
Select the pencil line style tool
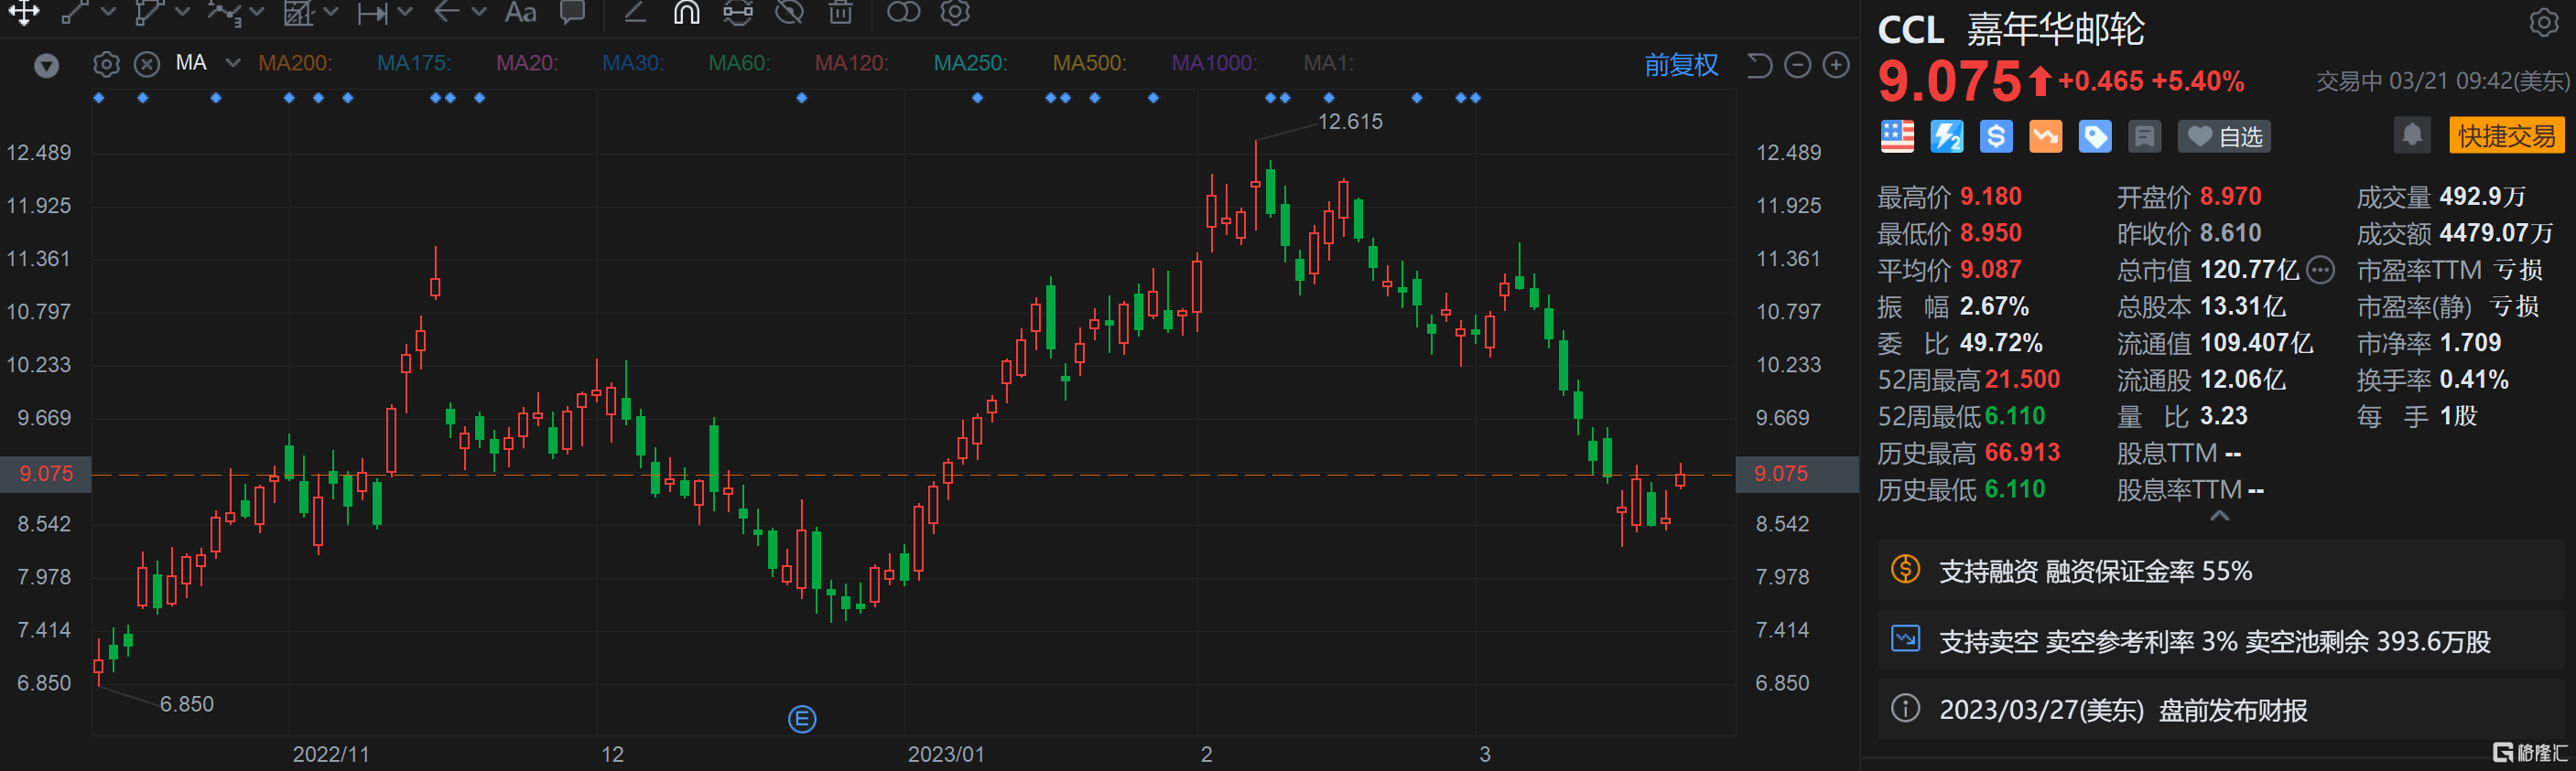coord(634,12)
